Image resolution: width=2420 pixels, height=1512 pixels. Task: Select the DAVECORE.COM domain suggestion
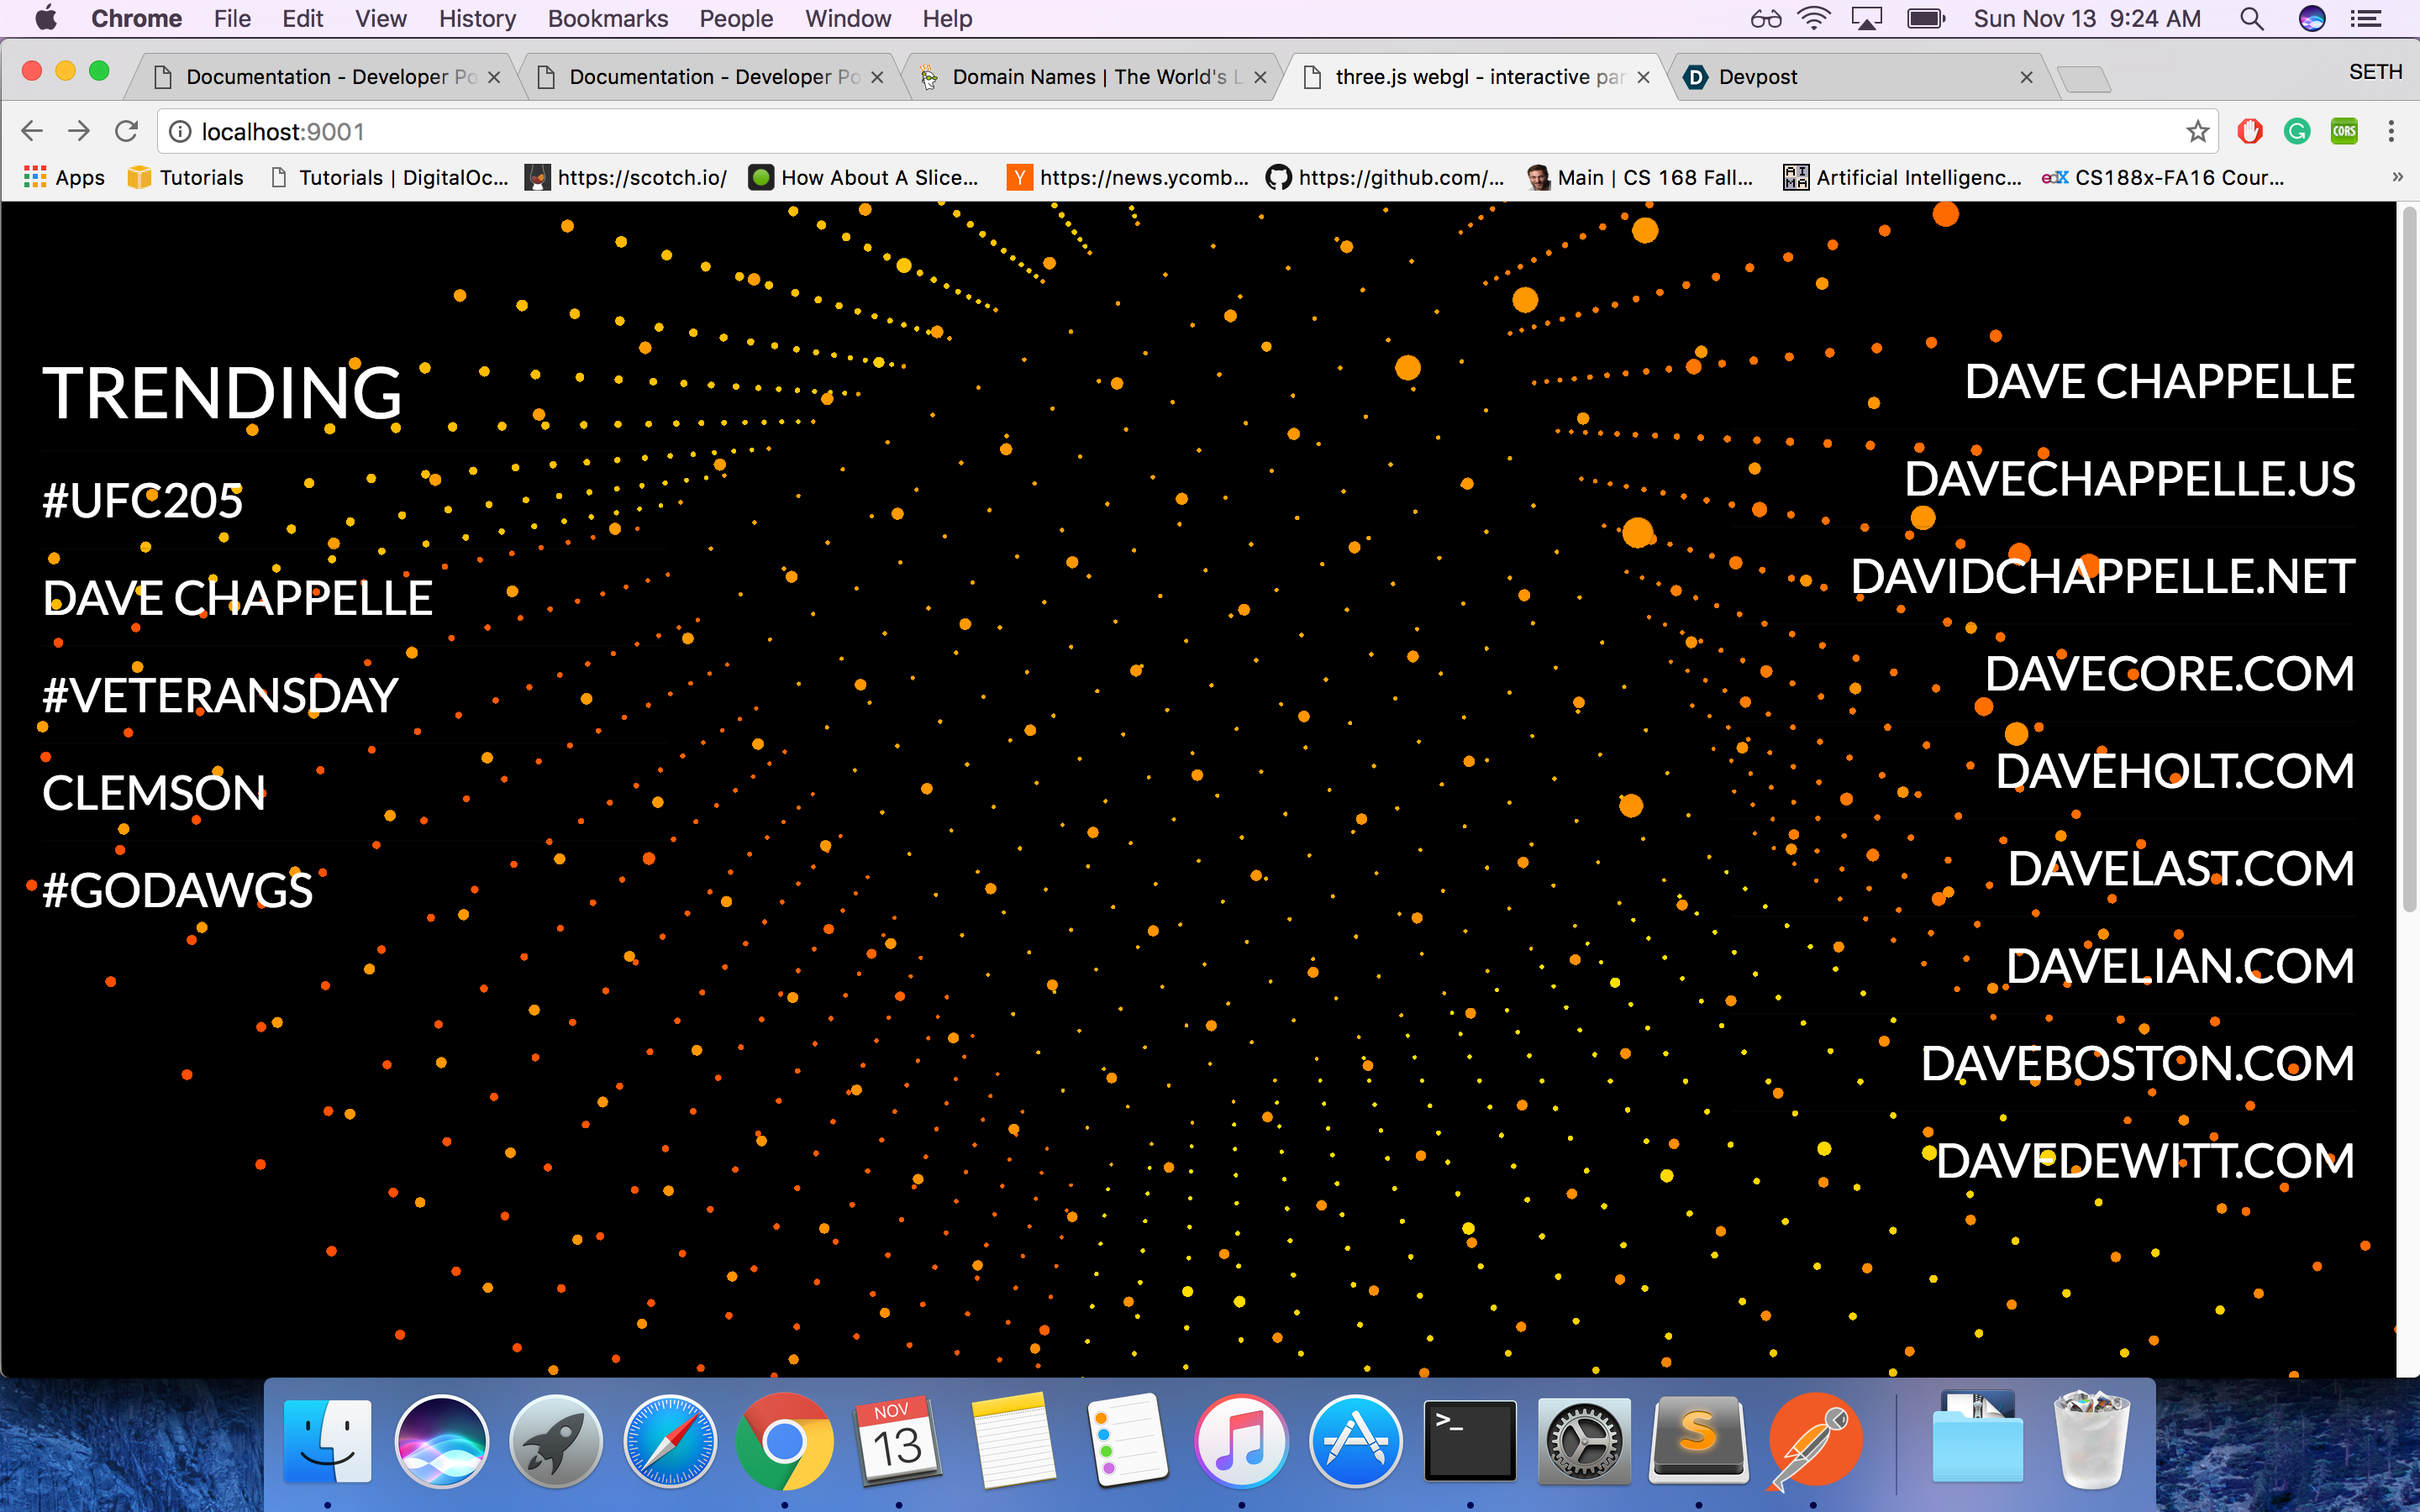(2168, 674)
